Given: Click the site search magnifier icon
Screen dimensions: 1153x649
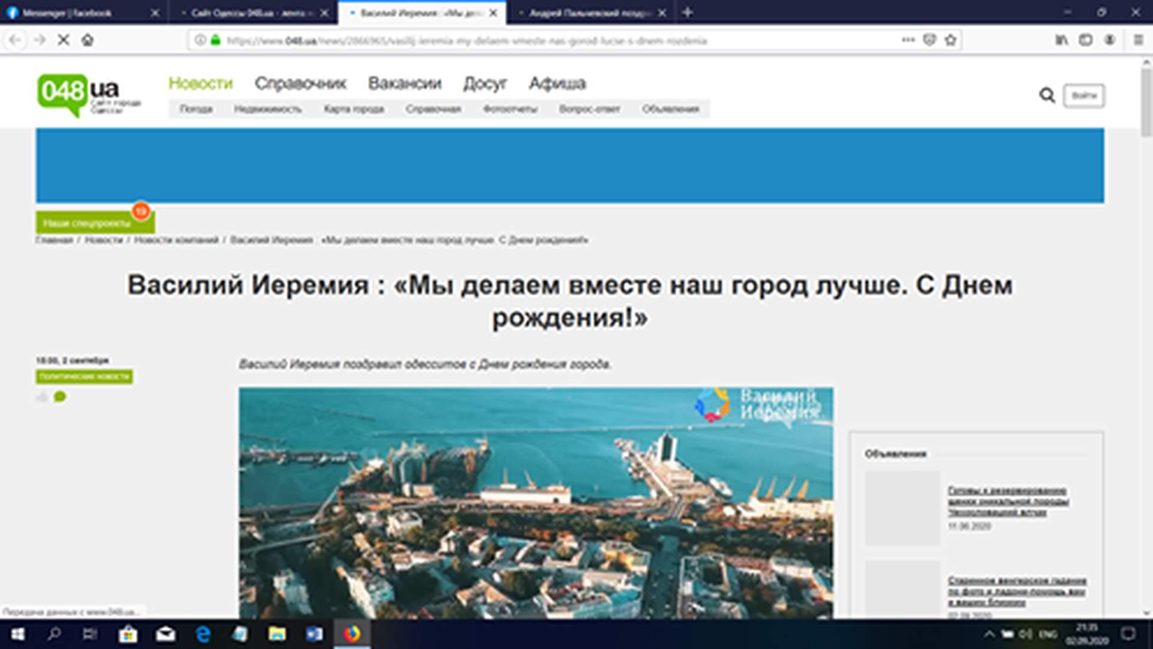Looking at the screenshot, I should pos(1047,95).
